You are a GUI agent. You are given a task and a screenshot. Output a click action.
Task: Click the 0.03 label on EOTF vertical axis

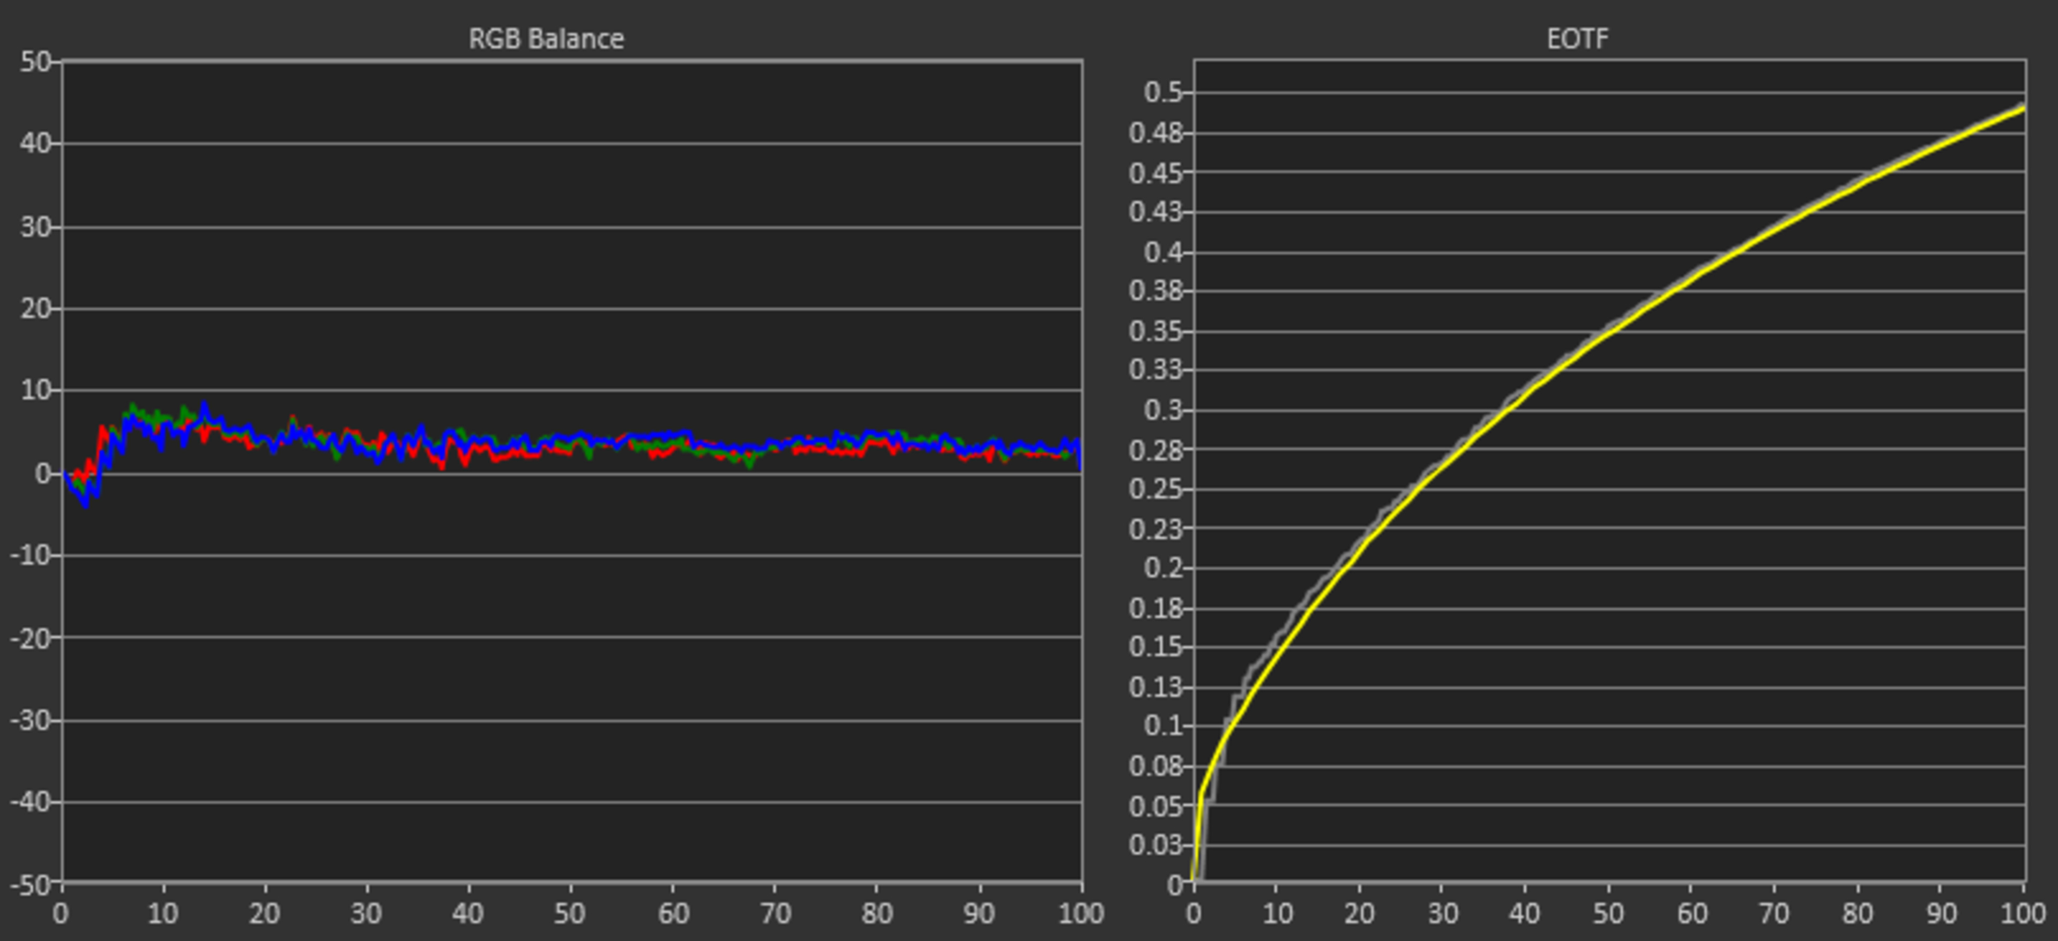tap(1155, 845)
